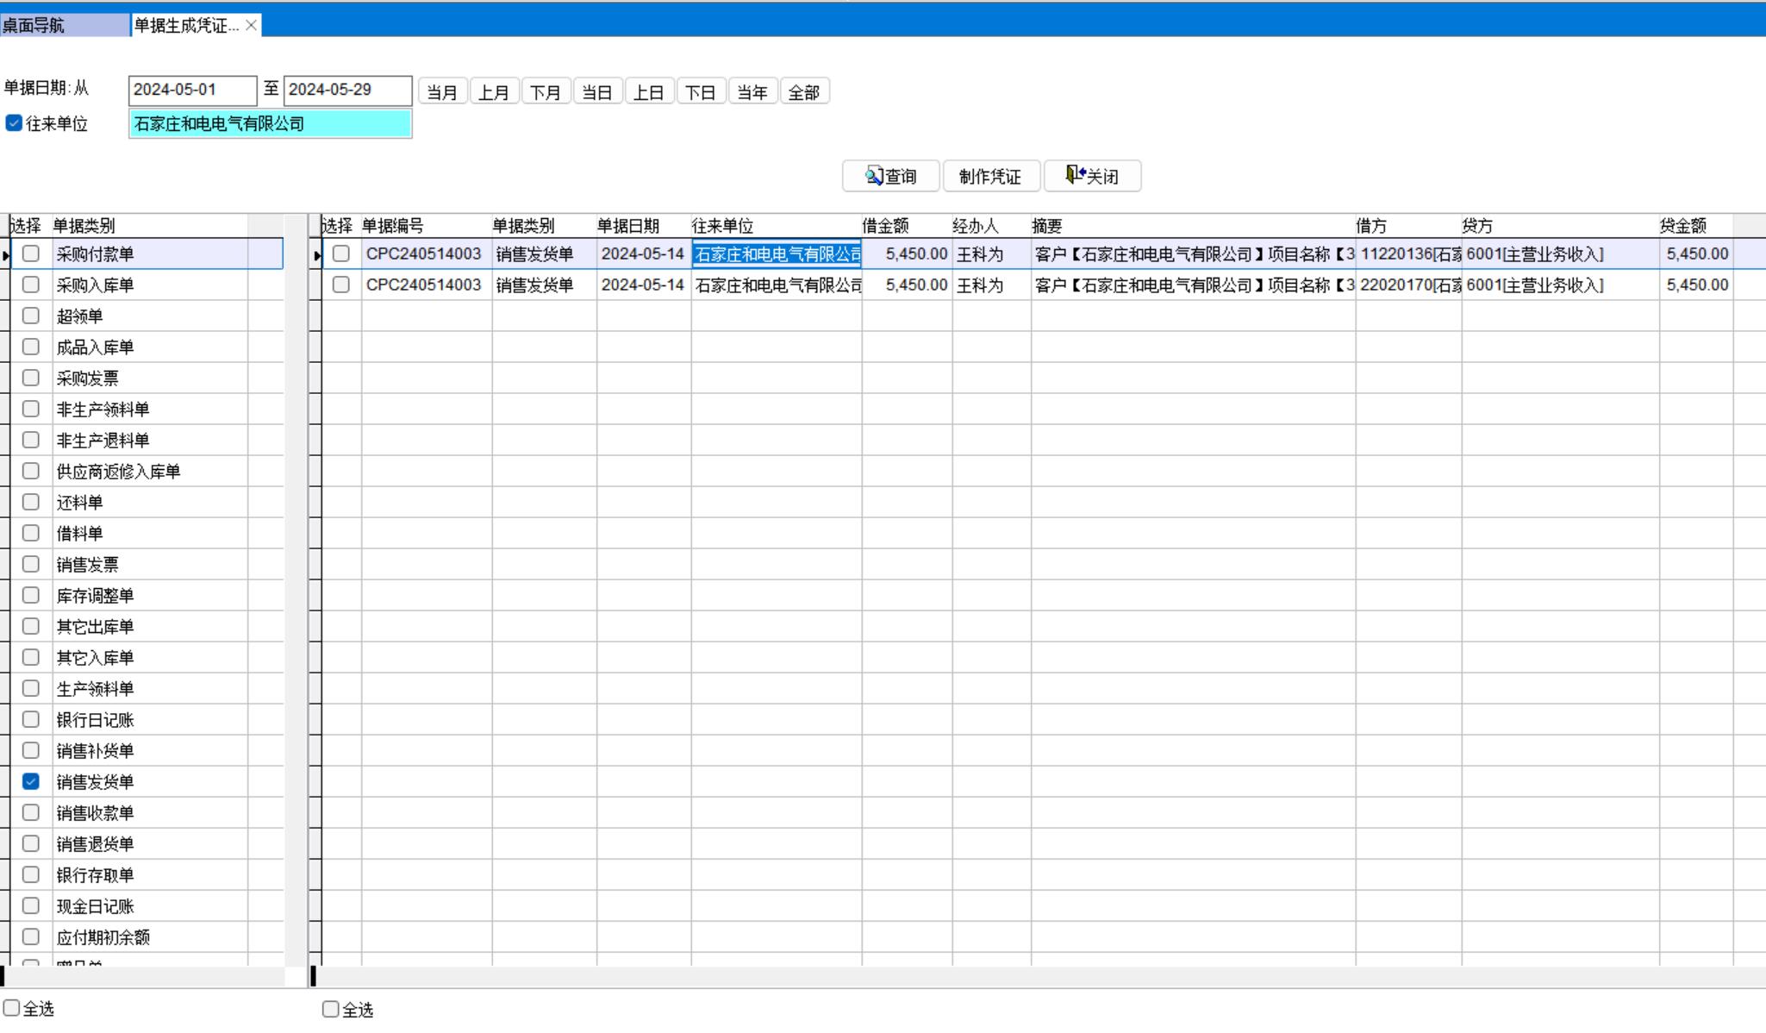Close the 单据生成凭证 tab

click(x=251, y=25)
